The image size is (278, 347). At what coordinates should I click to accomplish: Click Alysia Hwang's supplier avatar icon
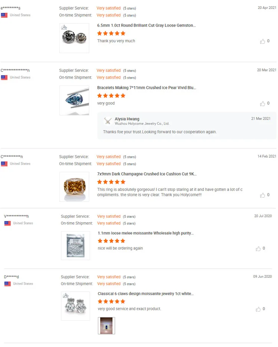(108, 121)
